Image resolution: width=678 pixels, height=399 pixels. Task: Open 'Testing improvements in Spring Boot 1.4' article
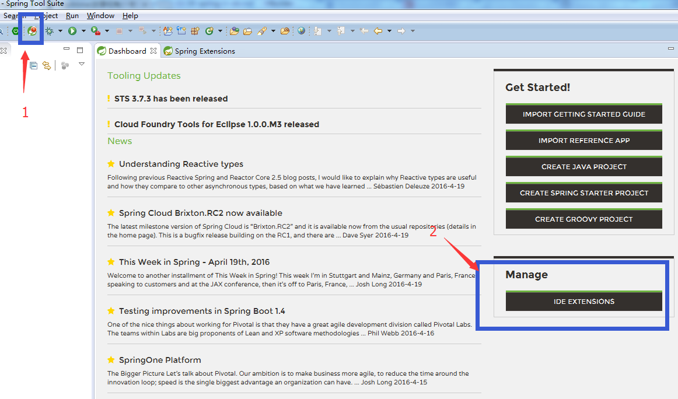[x=202, y=311]
